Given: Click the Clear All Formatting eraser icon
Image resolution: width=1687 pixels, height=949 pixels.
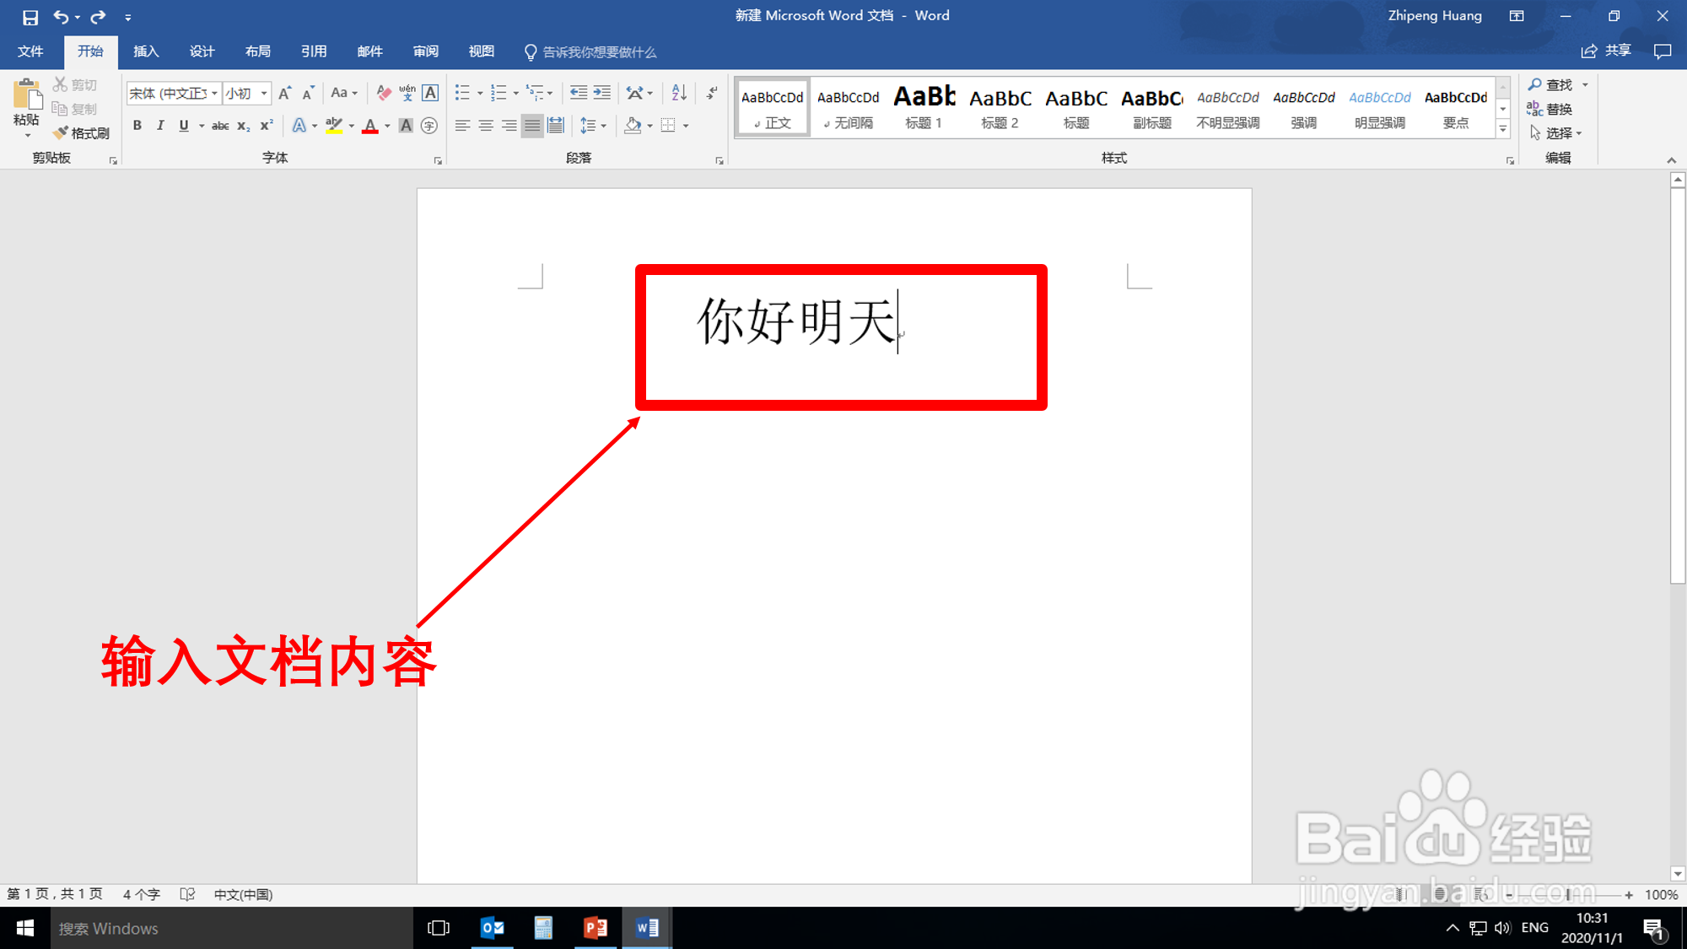Looking at the screenshot, I should coord(384,93).
